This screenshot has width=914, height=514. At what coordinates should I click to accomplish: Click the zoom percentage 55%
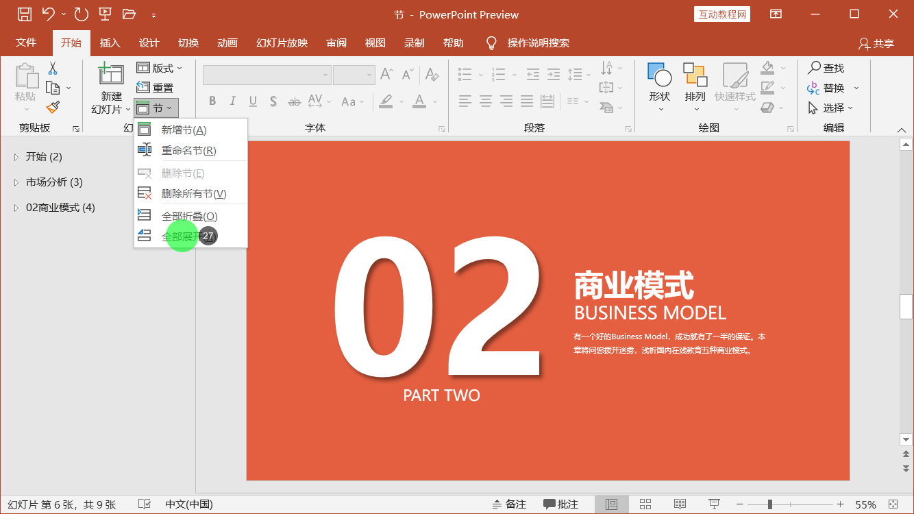(865, 504)
